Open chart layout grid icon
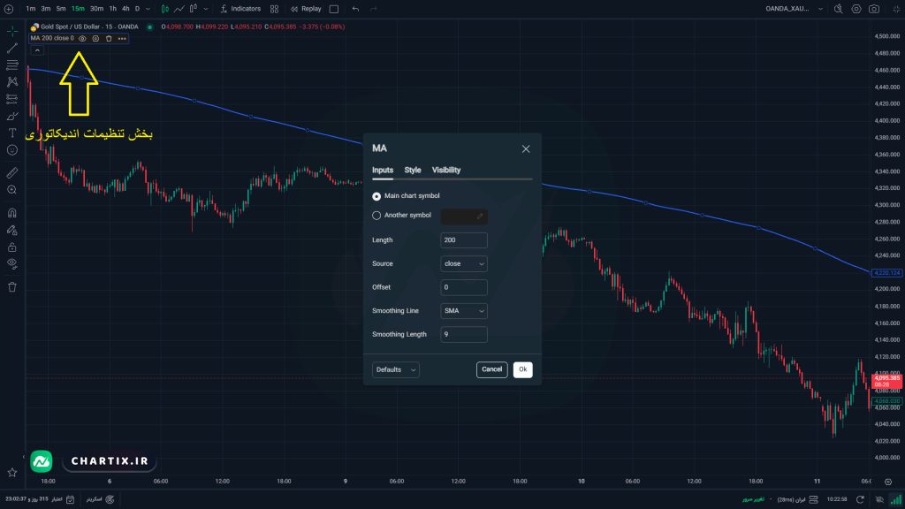Image resolution: width=905 pixels, height=509 pixels. coord(274,9)
